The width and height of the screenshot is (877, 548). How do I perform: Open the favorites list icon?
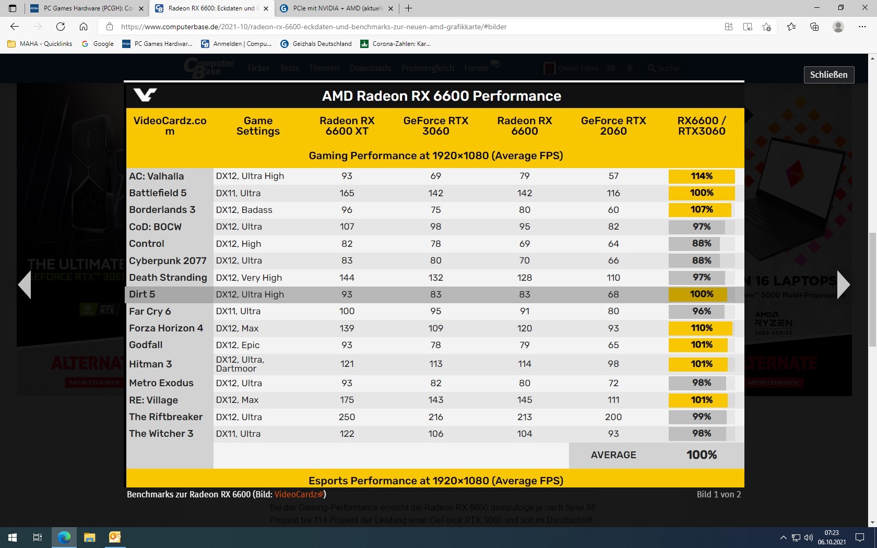pyautogui.click(x=791, y=27)
